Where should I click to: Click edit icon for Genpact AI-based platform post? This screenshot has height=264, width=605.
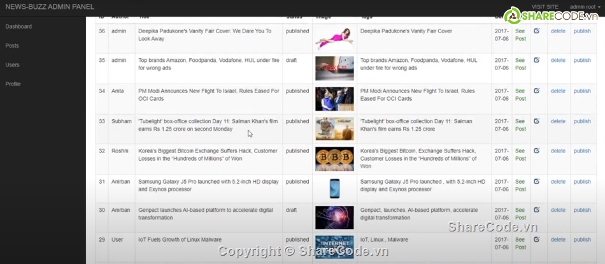coord(536,210)
